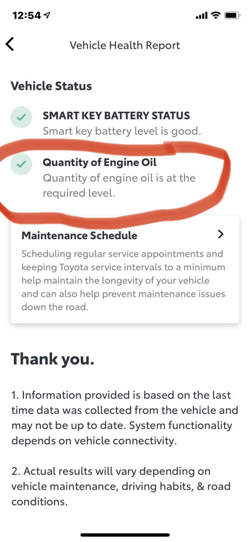Image resolution: width=250 pixels, height=542 pixels.
Task: Tap the engine oil required level description
Action: pos(119,185)
